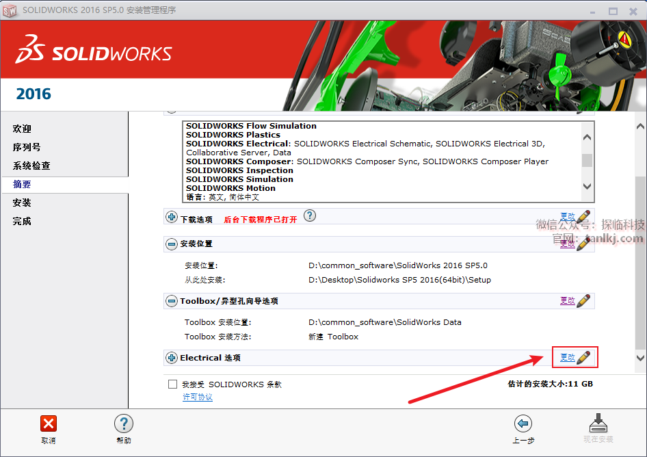The image size is (647, 457).
Task: Expand the download options (下载选项) section
Action: [172, 218]
